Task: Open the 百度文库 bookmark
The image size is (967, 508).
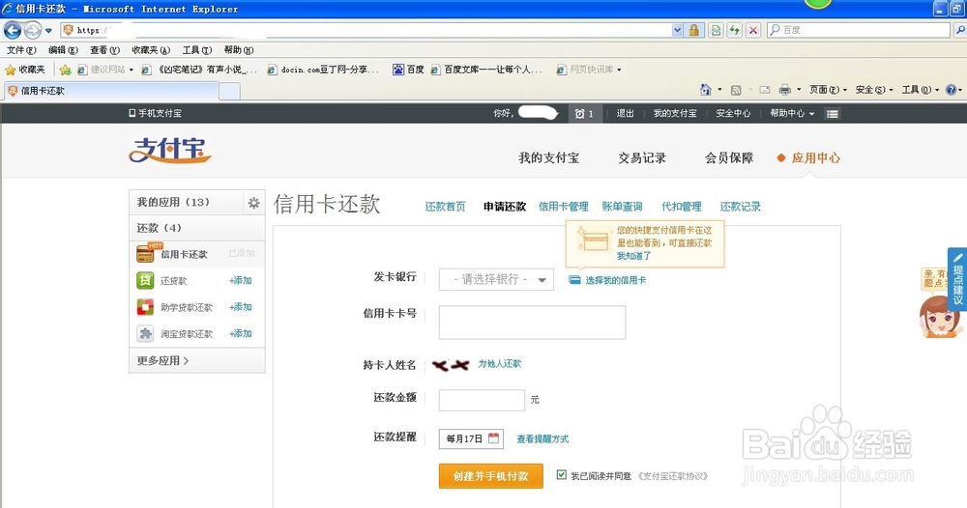Action: click(x=486, y=70)
